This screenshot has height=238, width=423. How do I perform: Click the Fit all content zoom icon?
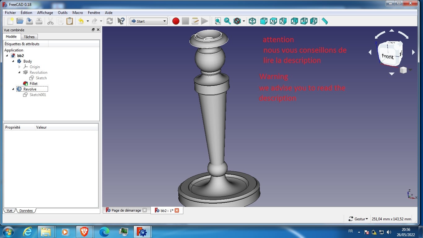pyautogui.click(x=218, y=21)
